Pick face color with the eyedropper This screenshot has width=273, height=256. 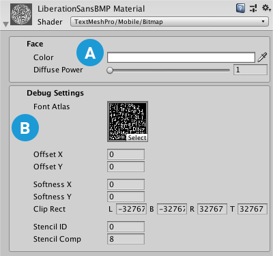pos(262,57)
